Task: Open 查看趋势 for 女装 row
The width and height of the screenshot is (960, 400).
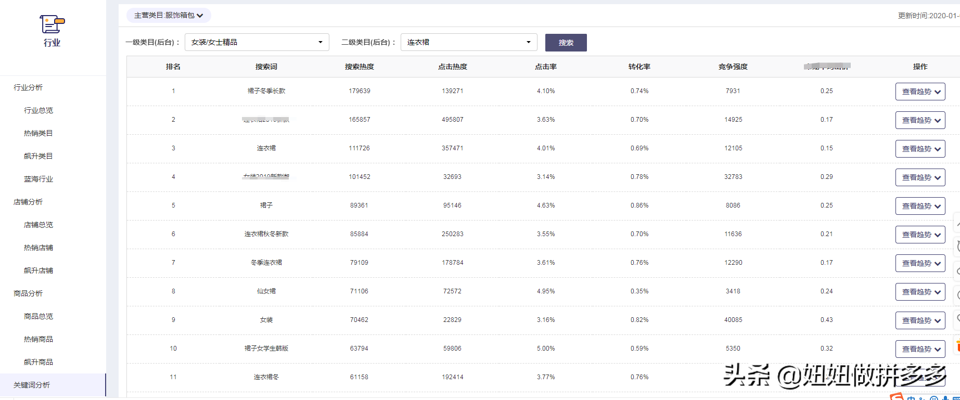Action: [x=920, y=320]
